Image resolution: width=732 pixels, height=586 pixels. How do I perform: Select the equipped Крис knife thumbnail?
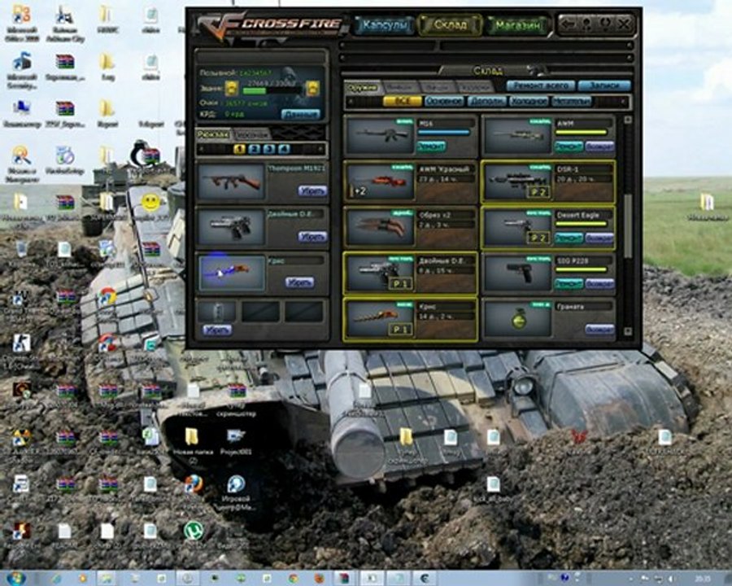click(232, 273)
